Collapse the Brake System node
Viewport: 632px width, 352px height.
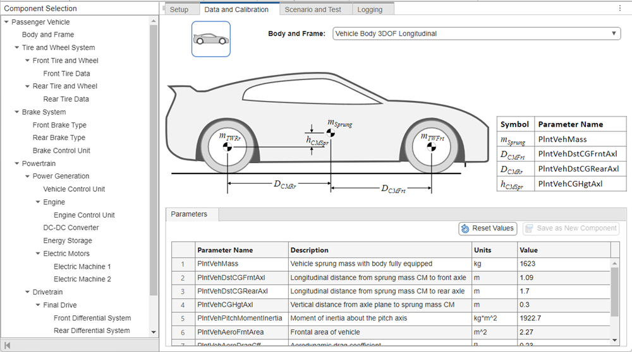16,112
